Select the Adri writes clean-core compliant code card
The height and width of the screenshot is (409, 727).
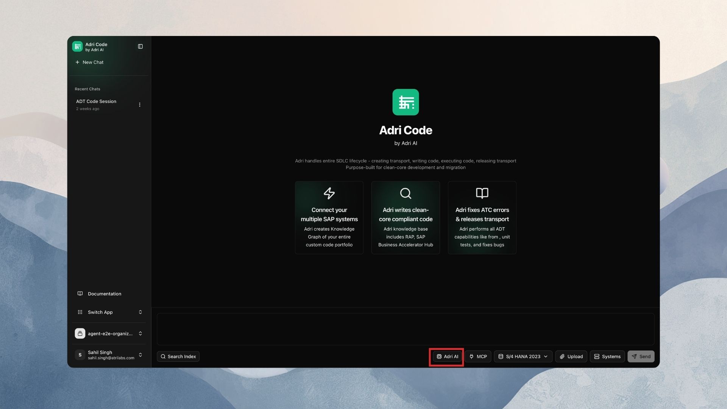pyautogui.click(x=406, y=217)
